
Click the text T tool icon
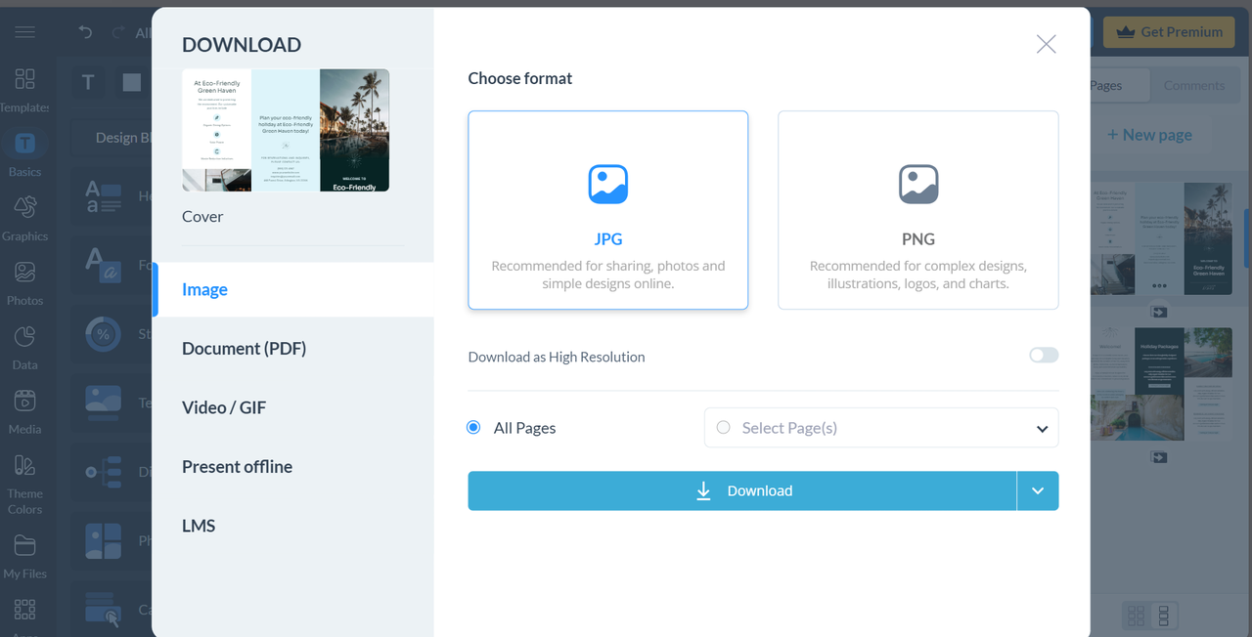click(88, 82)
